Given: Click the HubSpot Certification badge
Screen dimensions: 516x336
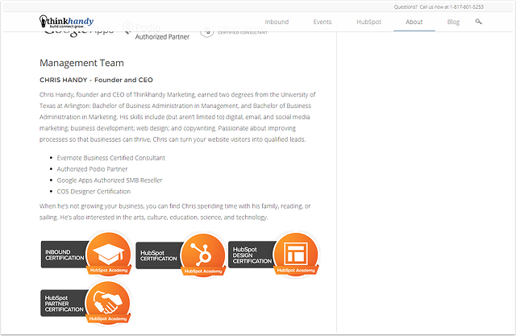Looking at the screenshot, I should click(181, 255).
